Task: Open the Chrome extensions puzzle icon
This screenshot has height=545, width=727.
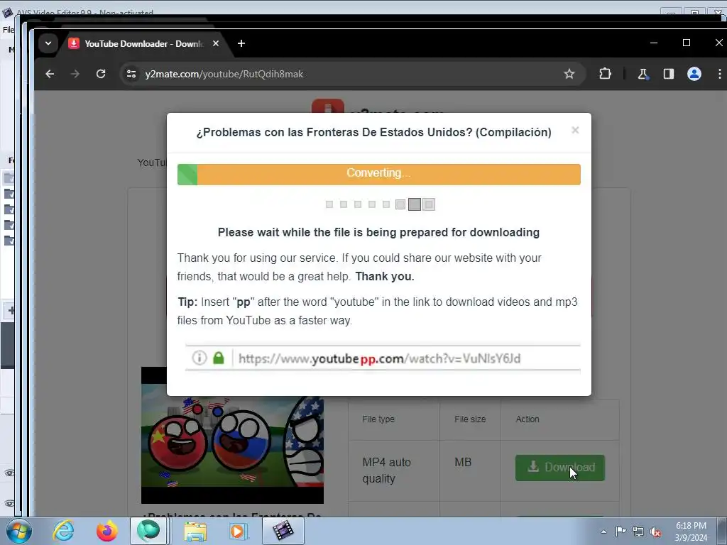Action: 605,74
